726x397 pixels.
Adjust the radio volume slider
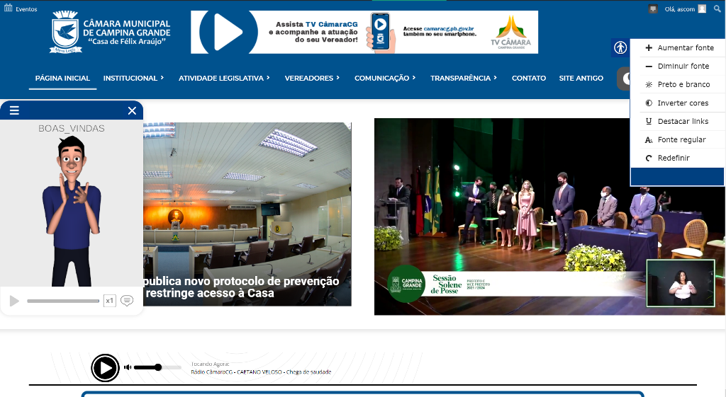(x=158, y=367)
